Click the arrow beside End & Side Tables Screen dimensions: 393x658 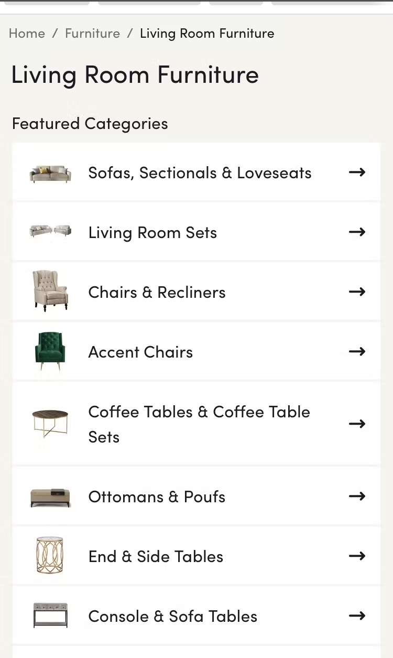(x=357, y=556)
